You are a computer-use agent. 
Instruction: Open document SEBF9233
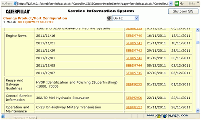click(x=134, y=84)
